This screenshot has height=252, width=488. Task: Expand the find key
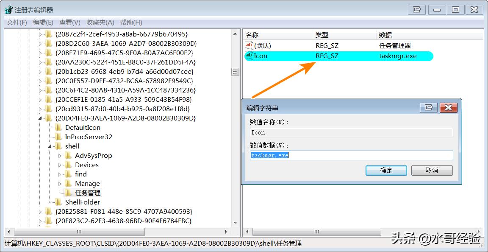point(60,174)
